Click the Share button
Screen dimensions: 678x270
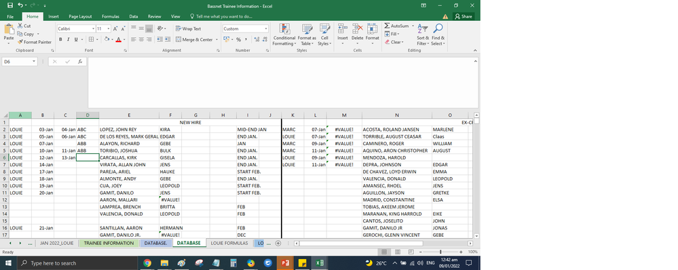coord(464,16)
